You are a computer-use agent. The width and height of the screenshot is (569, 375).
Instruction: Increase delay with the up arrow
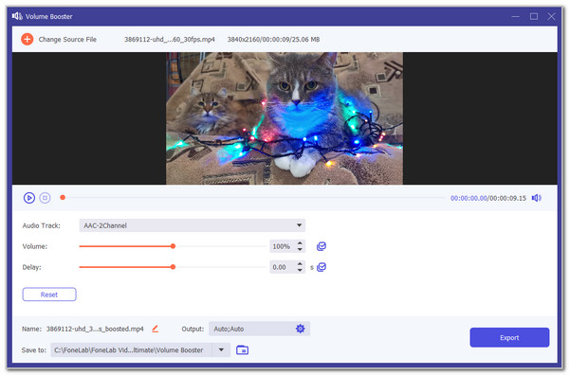(x=300, y=264)
